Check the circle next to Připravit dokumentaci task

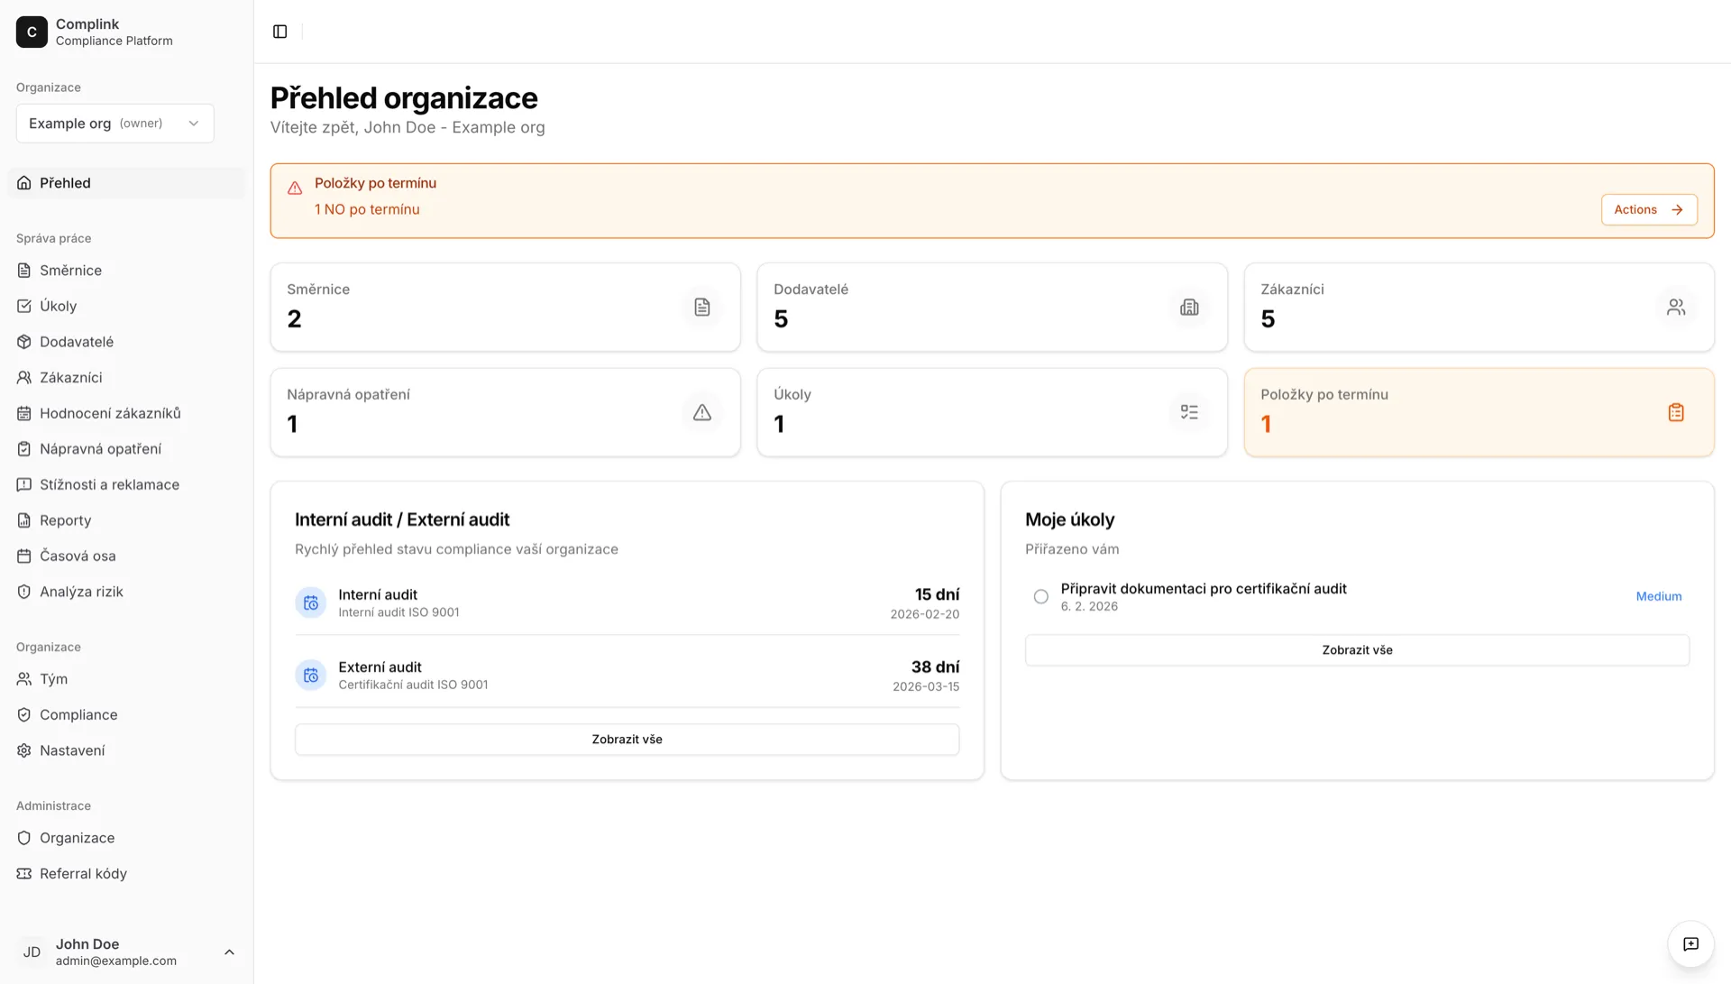[1040, 596]
